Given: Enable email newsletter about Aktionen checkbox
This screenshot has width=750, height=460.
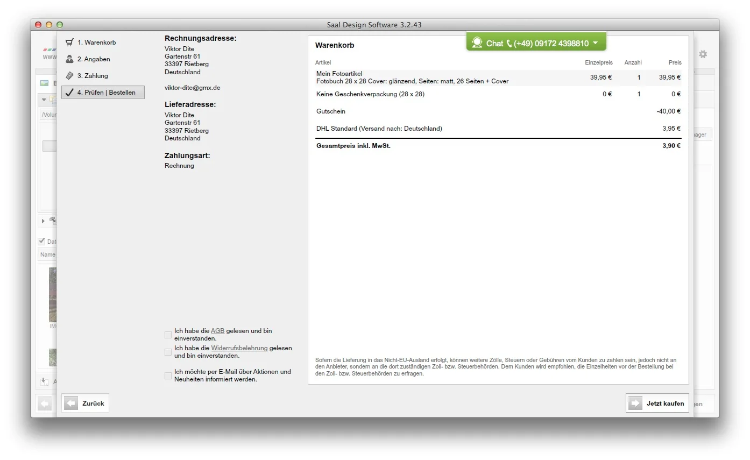Looking at the screenshot, I should tap(168, 376).
